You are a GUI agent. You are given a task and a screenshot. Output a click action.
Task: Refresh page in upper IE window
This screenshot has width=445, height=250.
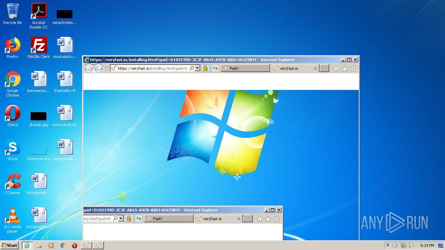coord(215,68)
